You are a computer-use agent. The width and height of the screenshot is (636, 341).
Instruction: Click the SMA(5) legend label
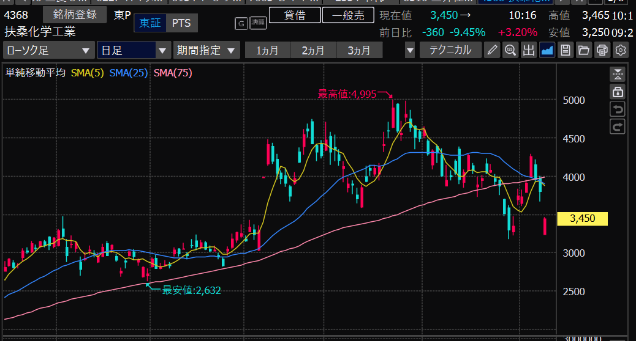pos(87,73)
